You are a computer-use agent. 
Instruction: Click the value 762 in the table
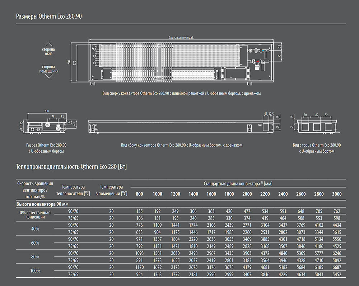[337, 211]
